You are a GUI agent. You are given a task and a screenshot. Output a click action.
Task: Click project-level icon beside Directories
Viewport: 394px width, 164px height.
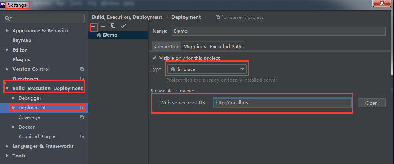point(82,79)
